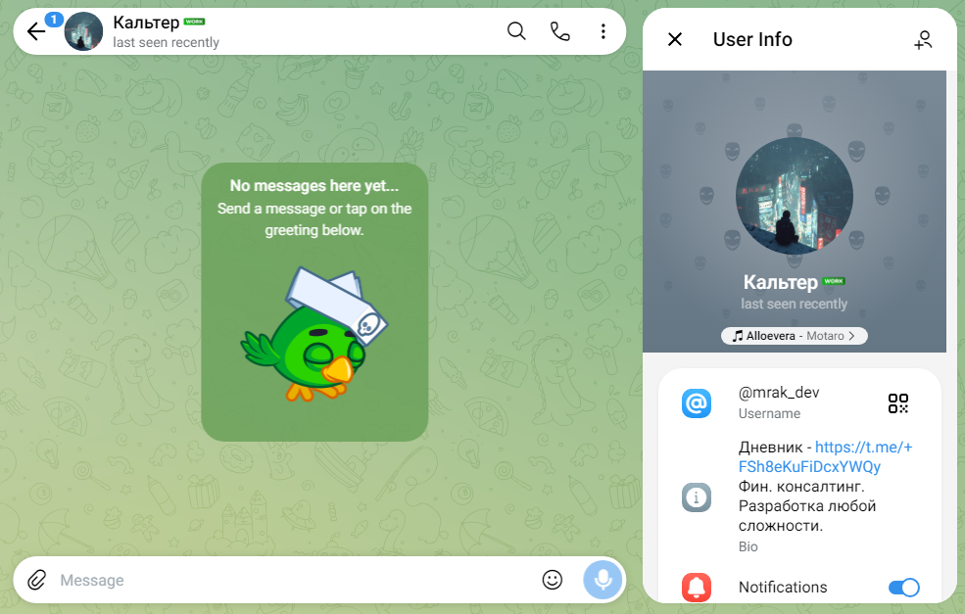Image resolution: width=965 pixels, height=614 pixels.
Task: Click the blue username @ icon
Action: pyautogui.click(x=697, y=403)
